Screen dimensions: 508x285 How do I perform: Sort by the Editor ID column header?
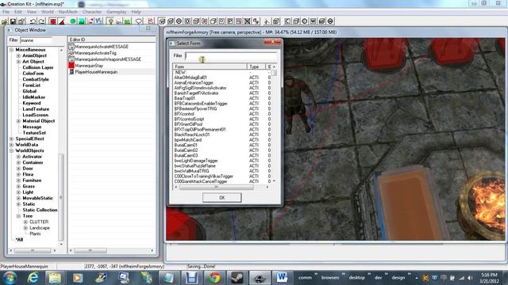[112, 40]
